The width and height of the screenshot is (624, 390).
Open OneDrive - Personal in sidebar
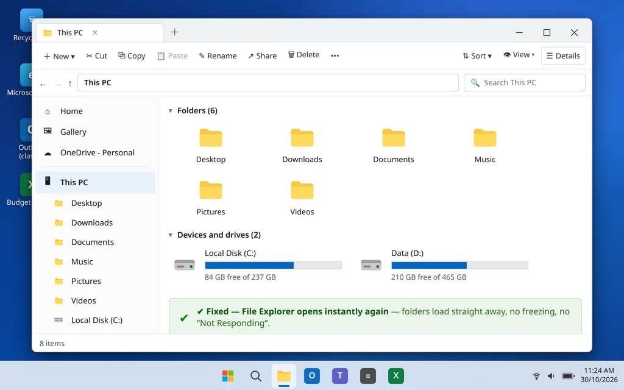(96, 152)
